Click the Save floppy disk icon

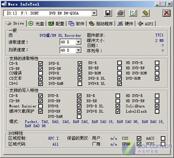click(x=108, y=13)
